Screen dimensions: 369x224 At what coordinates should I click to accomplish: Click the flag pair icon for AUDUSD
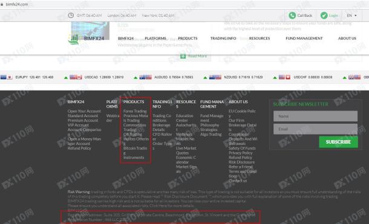click(145, 77)
